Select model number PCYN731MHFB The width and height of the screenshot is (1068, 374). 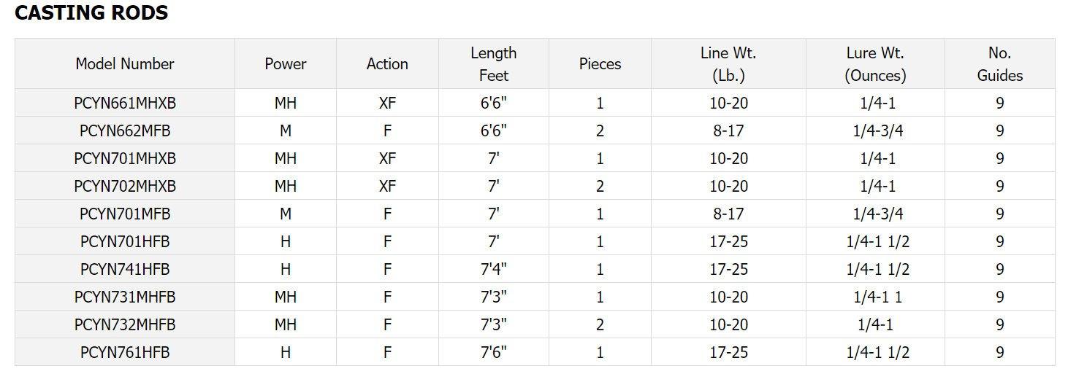click(125, 297)
